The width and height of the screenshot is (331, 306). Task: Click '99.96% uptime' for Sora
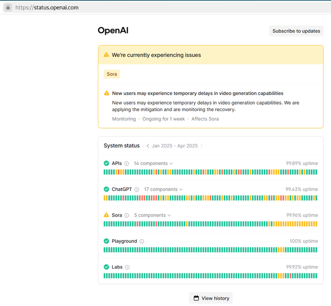[302, 215]
